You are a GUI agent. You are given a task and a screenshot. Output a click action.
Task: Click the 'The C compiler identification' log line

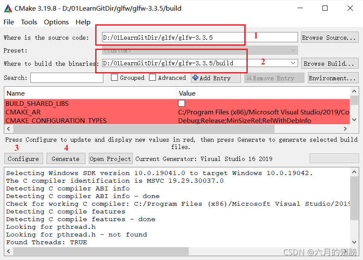click(115, 181)
